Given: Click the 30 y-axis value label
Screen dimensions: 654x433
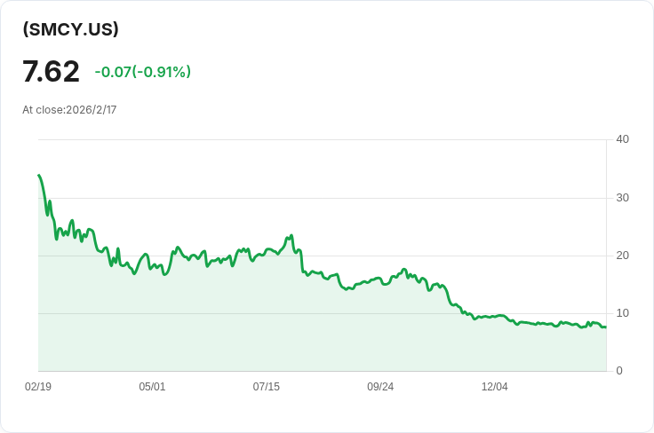Looking at the screenshot, I should coord(622,198).
